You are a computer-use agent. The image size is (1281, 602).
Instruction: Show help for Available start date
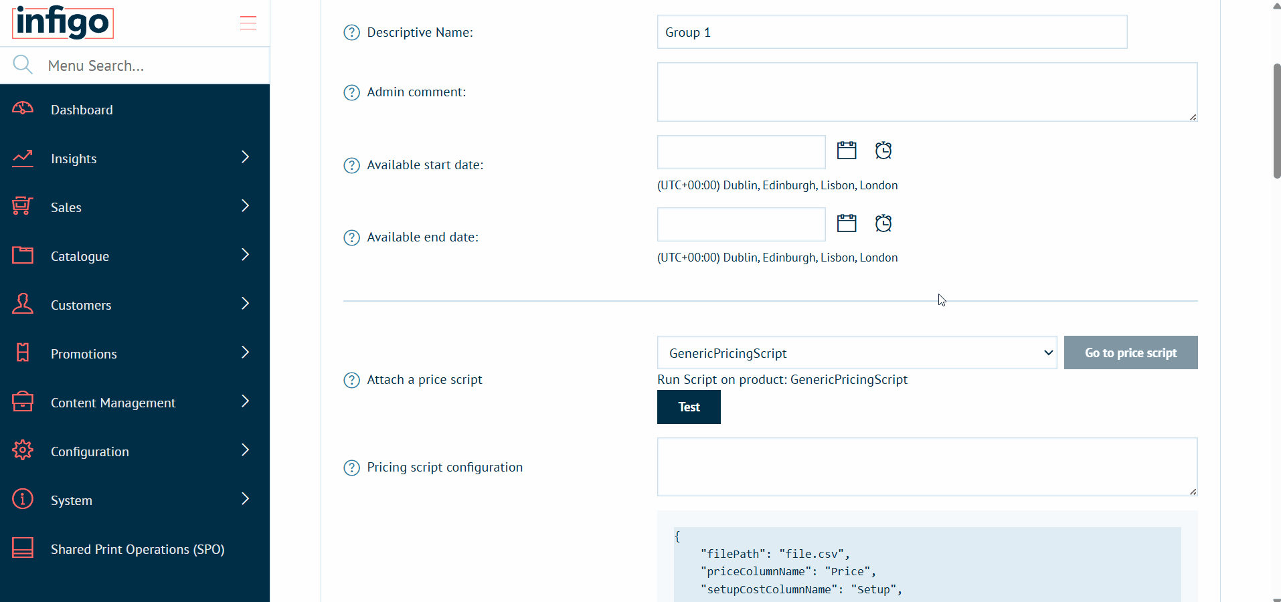click(x=351, y=165)
